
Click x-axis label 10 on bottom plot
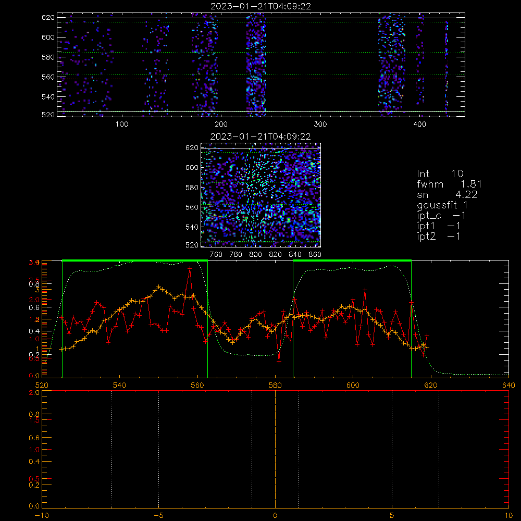(x=508, y=515)
